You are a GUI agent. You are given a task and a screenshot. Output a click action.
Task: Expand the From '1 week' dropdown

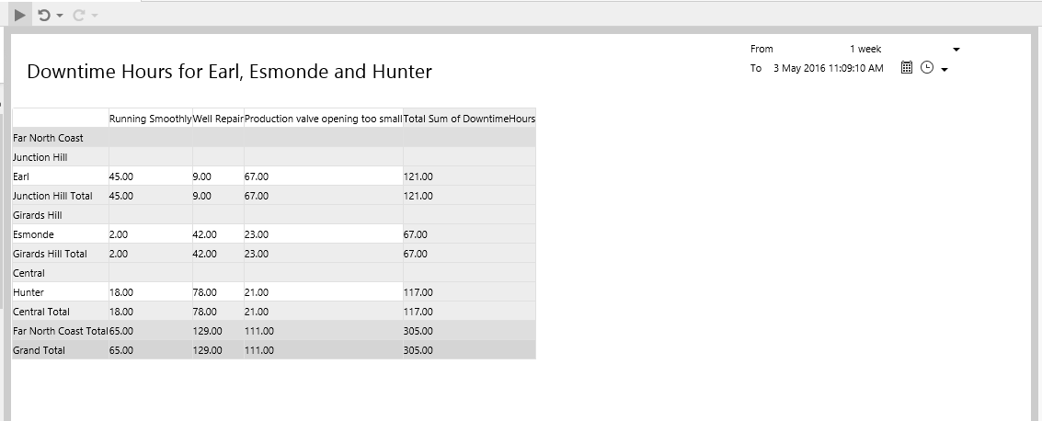956,49
